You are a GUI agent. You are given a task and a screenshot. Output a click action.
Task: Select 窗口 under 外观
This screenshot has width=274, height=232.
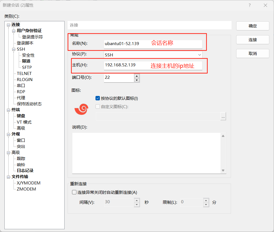click(x=21, y=140)
